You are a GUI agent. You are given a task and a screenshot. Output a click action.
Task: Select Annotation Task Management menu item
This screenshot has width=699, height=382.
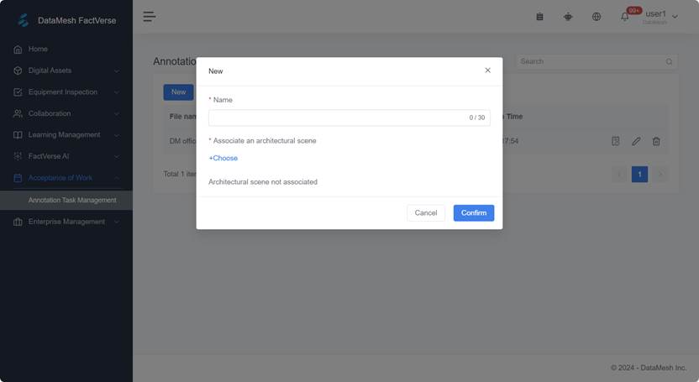click(x=72, y=201)
